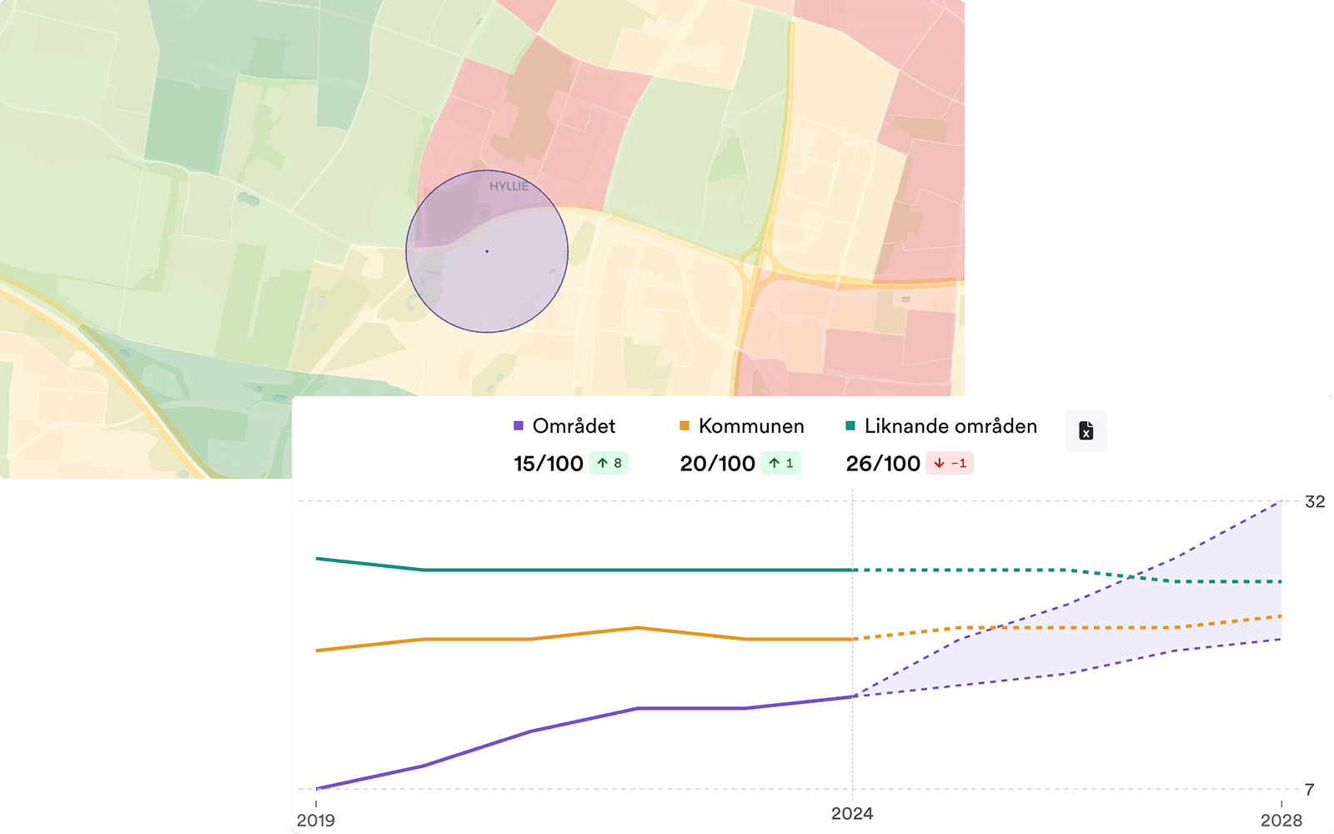Toggle the Området series label

pyautogui.click(x=574, y=426)
